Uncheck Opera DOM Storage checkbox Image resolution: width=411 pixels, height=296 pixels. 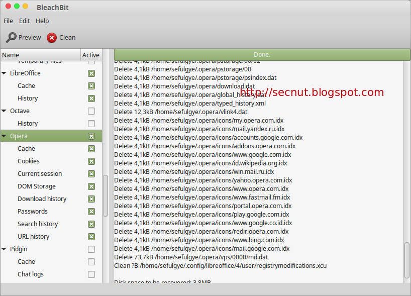tap(91, 186)
